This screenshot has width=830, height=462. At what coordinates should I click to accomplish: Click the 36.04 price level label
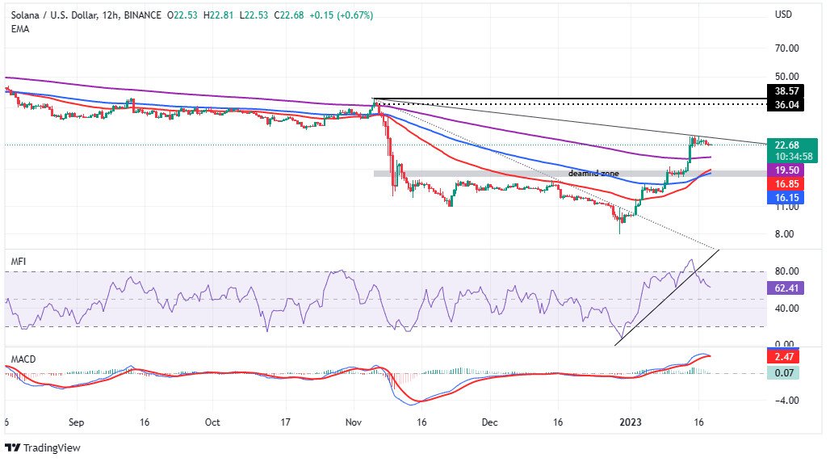(x=786, y=104)
